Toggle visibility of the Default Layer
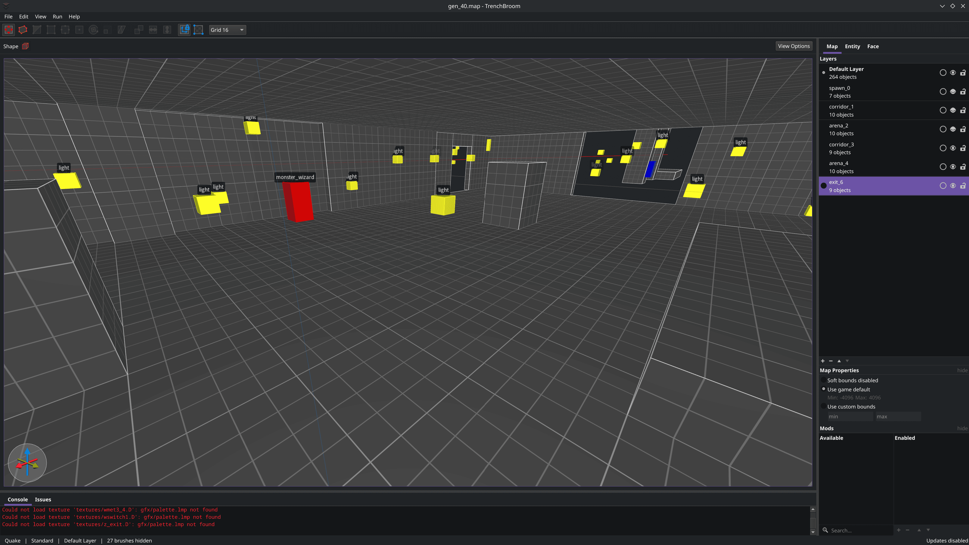 click(953, 73)
